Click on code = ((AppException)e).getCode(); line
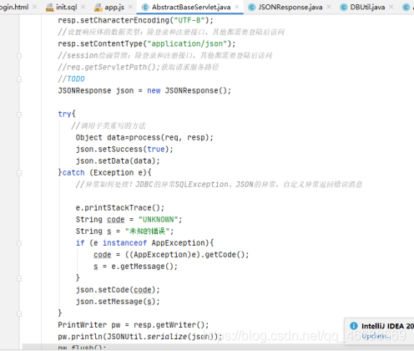414x351 pixels. [171, 254]
